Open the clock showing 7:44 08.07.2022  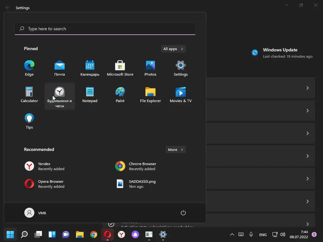[x=299, y=234]
